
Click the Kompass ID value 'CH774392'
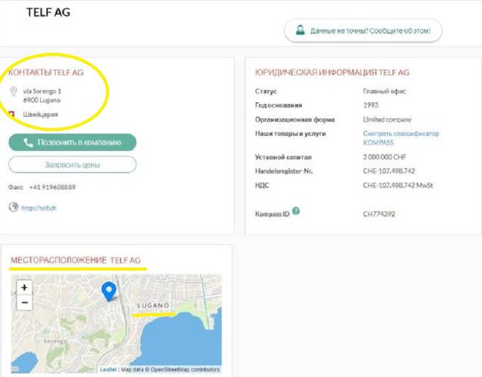379,214
